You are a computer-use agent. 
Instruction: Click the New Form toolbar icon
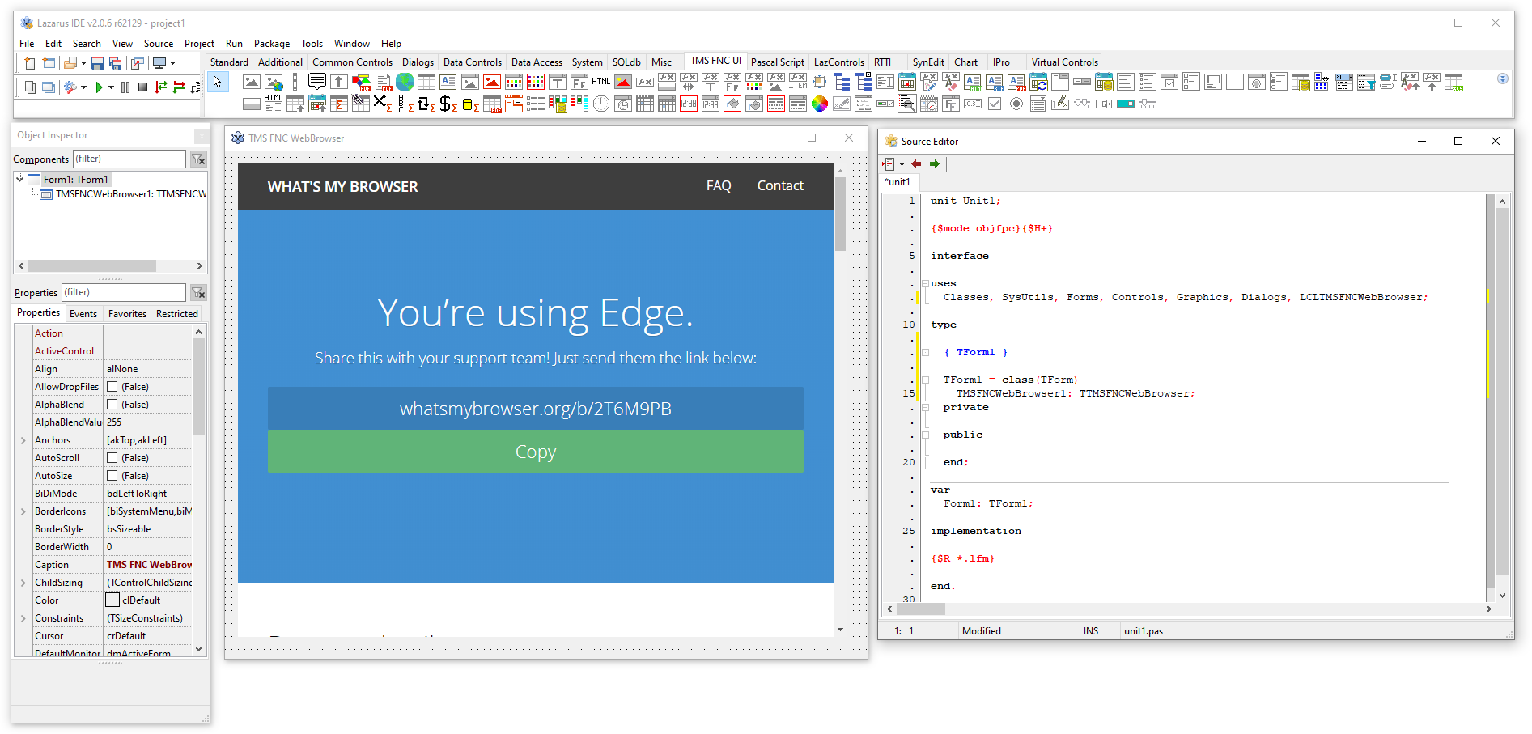49,63
